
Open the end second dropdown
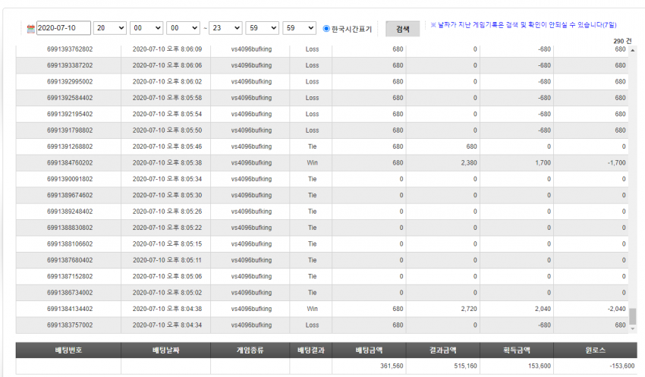coord(300,28)
